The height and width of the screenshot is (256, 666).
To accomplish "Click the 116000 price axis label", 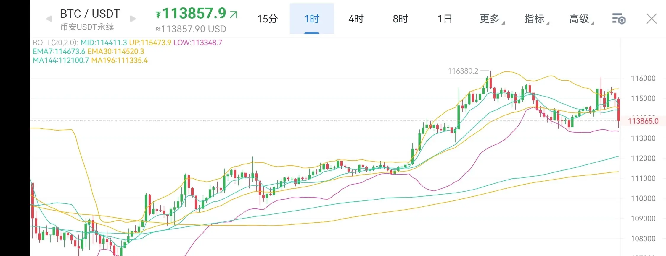I will [x=643, y=78].
